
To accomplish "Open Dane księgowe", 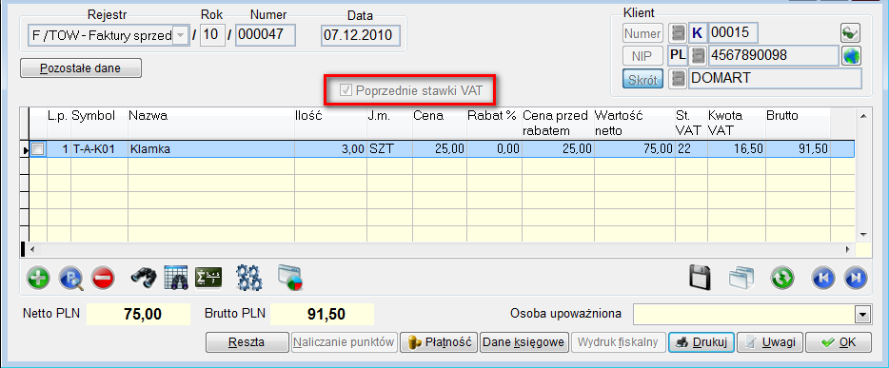I will pyautogui.click(x=524, y=342).
